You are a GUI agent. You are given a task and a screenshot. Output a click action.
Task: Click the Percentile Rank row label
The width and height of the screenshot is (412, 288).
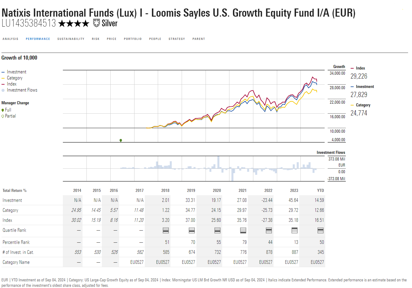(x=16, y=242)
